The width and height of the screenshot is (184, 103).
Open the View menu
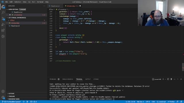coord(24,2)
